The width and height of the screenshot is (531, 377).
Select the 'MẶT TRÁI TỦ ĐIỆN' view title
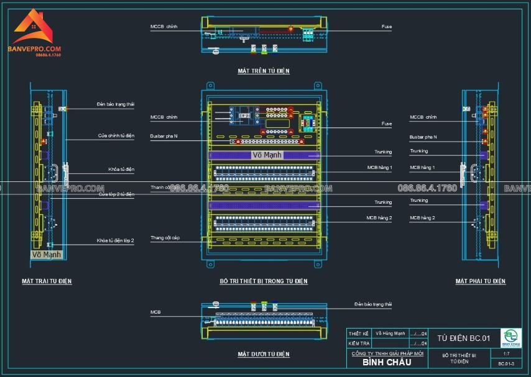pos(47,281)
